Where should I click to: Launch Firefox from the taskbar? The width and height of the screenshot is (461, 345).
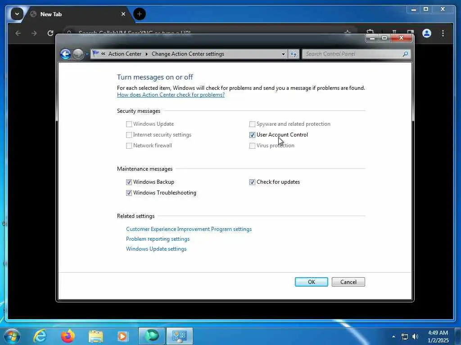pyautogui.click(x=68, y=336)
